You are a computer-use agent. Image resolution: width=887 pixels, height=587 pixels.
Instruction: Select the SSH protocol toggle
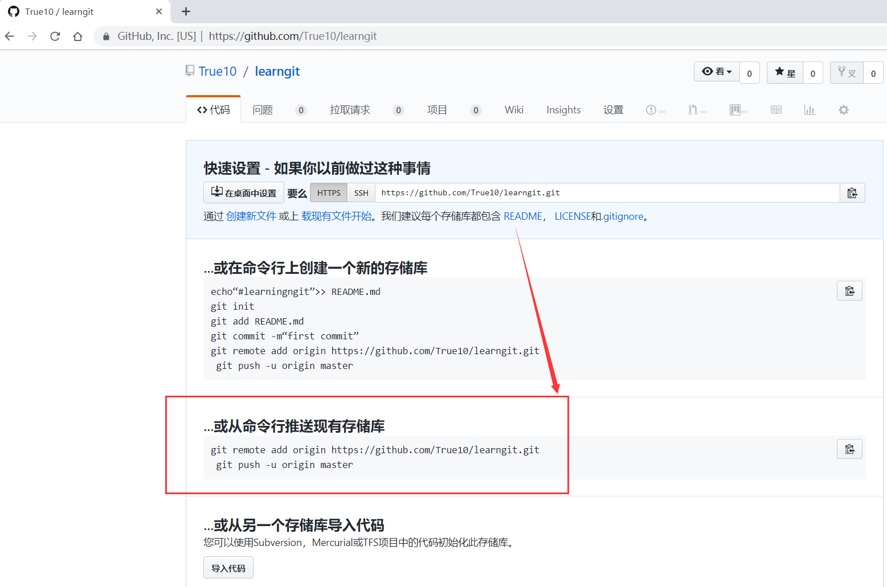[x=361, y=193]
